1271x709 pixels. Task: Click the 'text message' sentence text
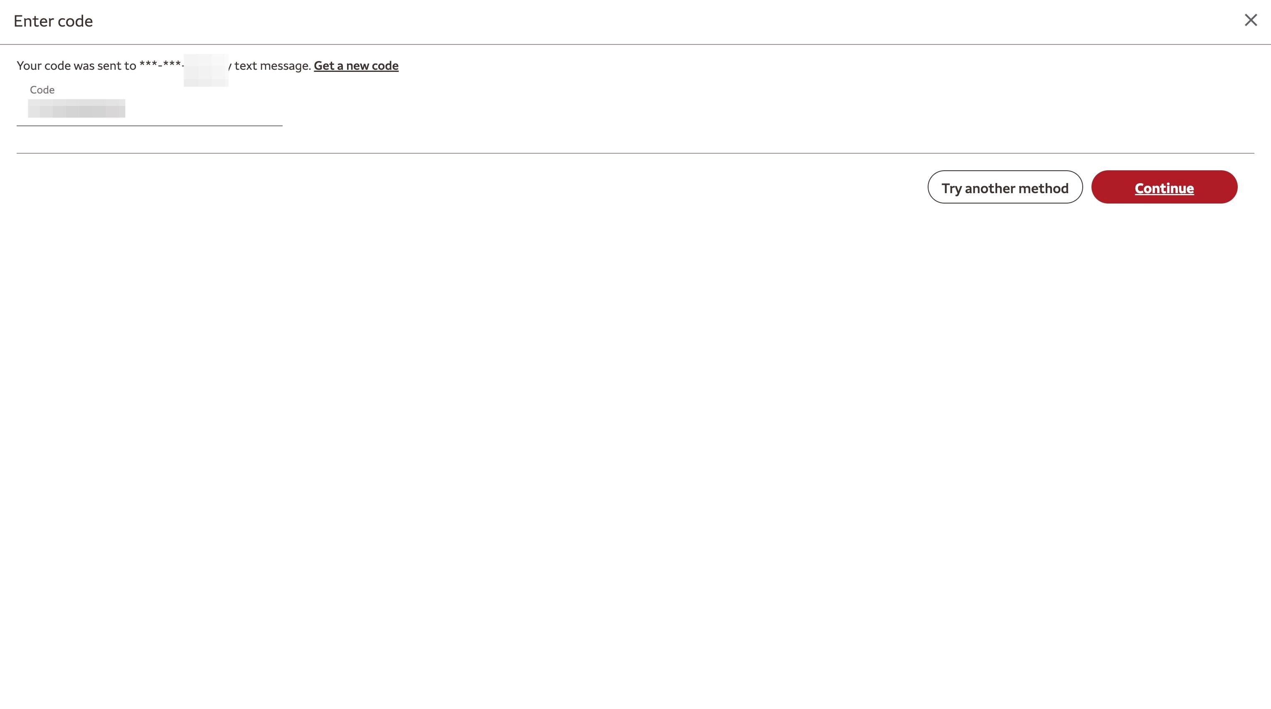click(x=272, y=66)
